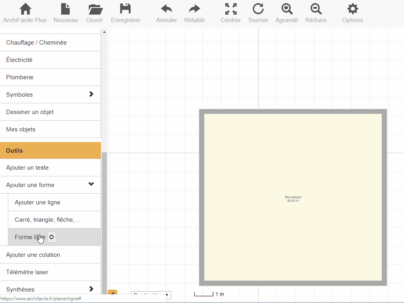Create a new plan with Nouveau
This screenshot has width=404, height=303.
tap(65, 9)
